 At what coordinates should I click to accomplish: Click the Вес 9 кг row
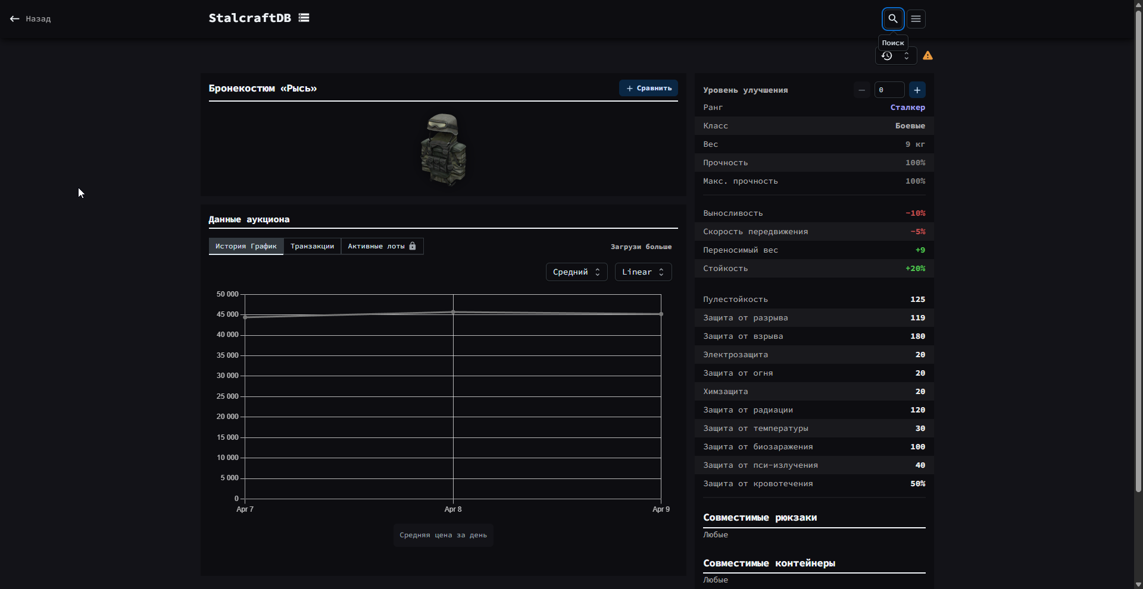(x=814, y=144)
